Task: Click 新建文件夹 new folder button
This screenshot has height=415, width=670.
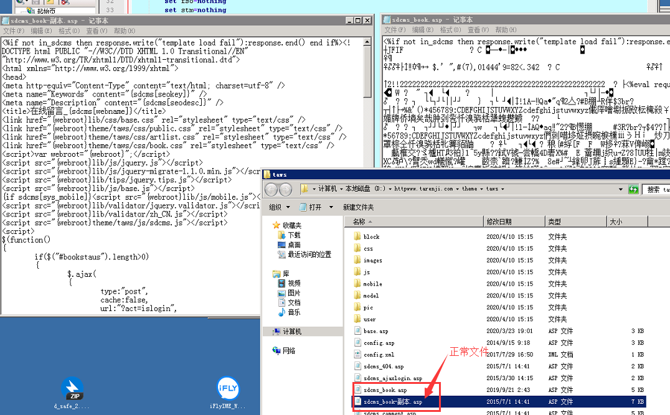Action: pyautogui.click(x=358, y=207)
